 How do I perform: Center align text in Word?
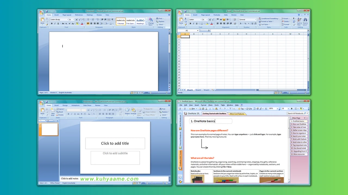click(91, 24)
